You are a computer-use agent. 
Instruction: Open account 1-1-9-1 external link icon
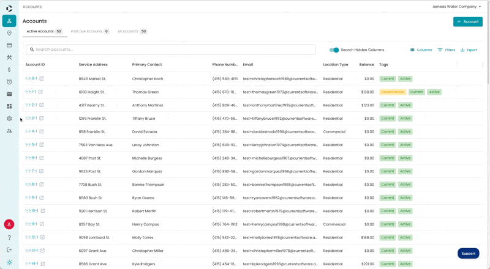[42, 197]
